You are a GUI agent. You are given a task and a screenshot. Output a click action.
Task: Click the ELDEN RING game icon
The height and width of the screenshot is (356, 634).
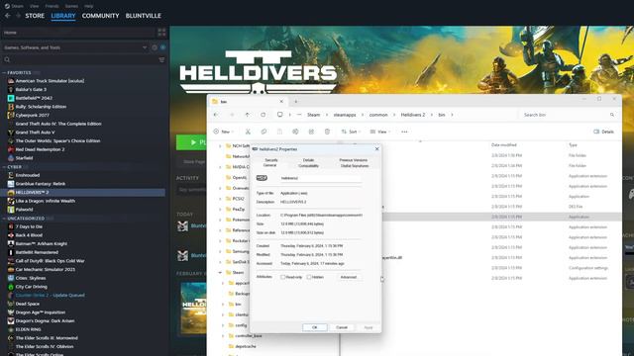coord(11,329)
